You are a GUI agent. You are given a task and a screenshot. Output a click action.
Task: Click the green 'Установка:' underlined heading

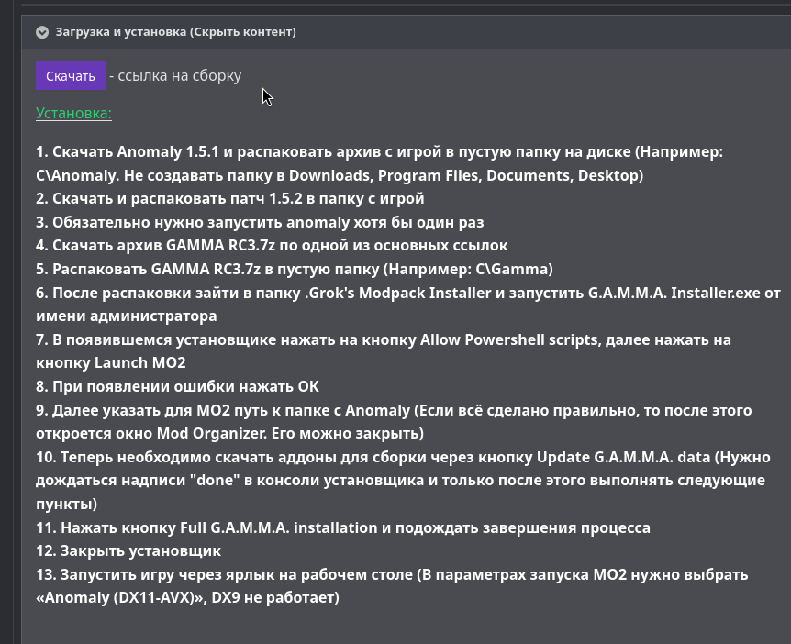(73, 113)
